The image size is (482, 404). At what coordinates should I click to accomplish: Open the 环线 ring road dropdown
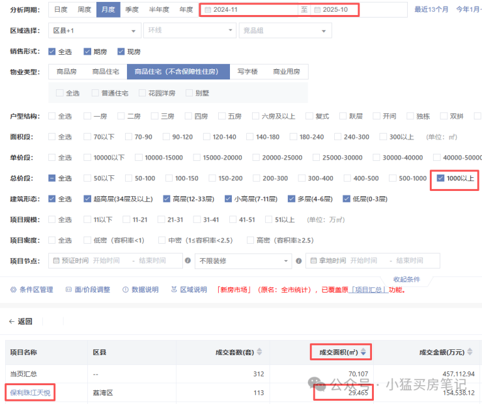point(182,31)
